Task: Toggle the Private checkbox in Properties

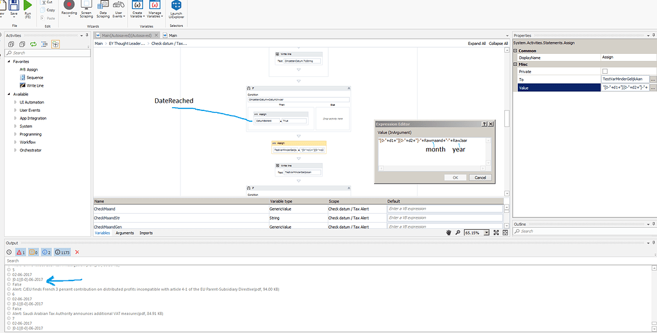Action: (x=604, y=72)
